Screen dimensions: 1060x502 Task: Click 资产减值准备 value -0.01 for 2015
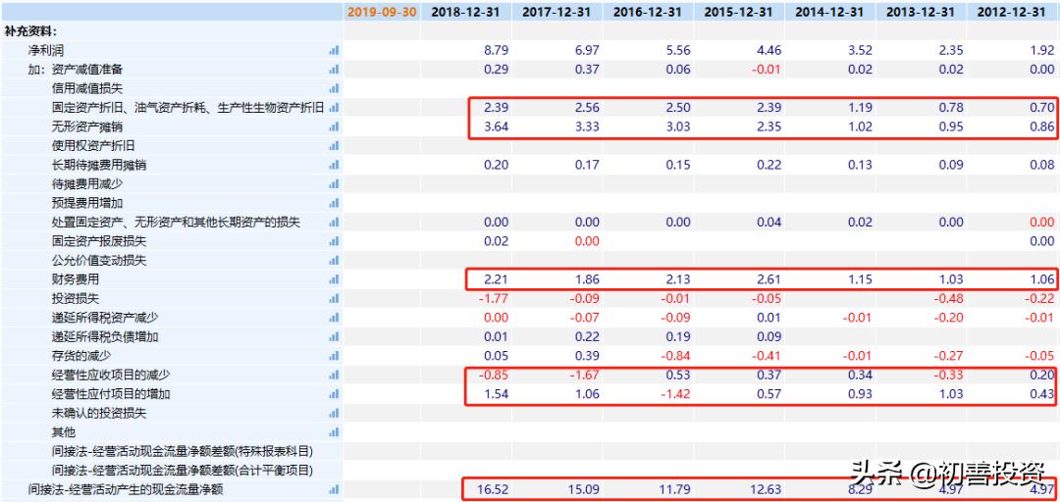click(x=768, y=69)
